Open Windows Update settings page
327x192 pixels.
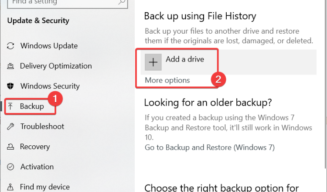point(49,46)
